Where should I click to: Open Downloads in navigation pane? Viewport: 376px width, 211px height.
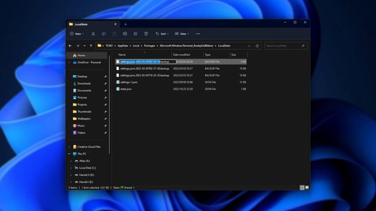[84, 83]
